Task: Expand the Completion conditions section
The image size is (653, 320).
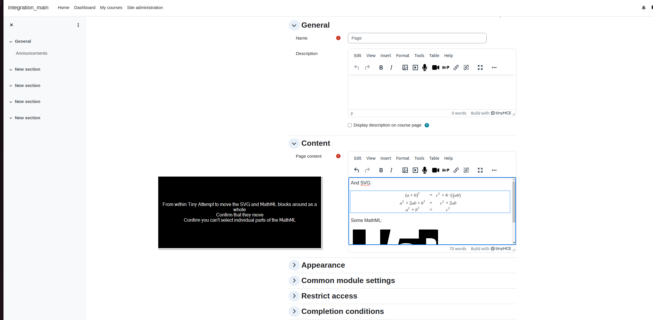Action: (x=294, y=311)
